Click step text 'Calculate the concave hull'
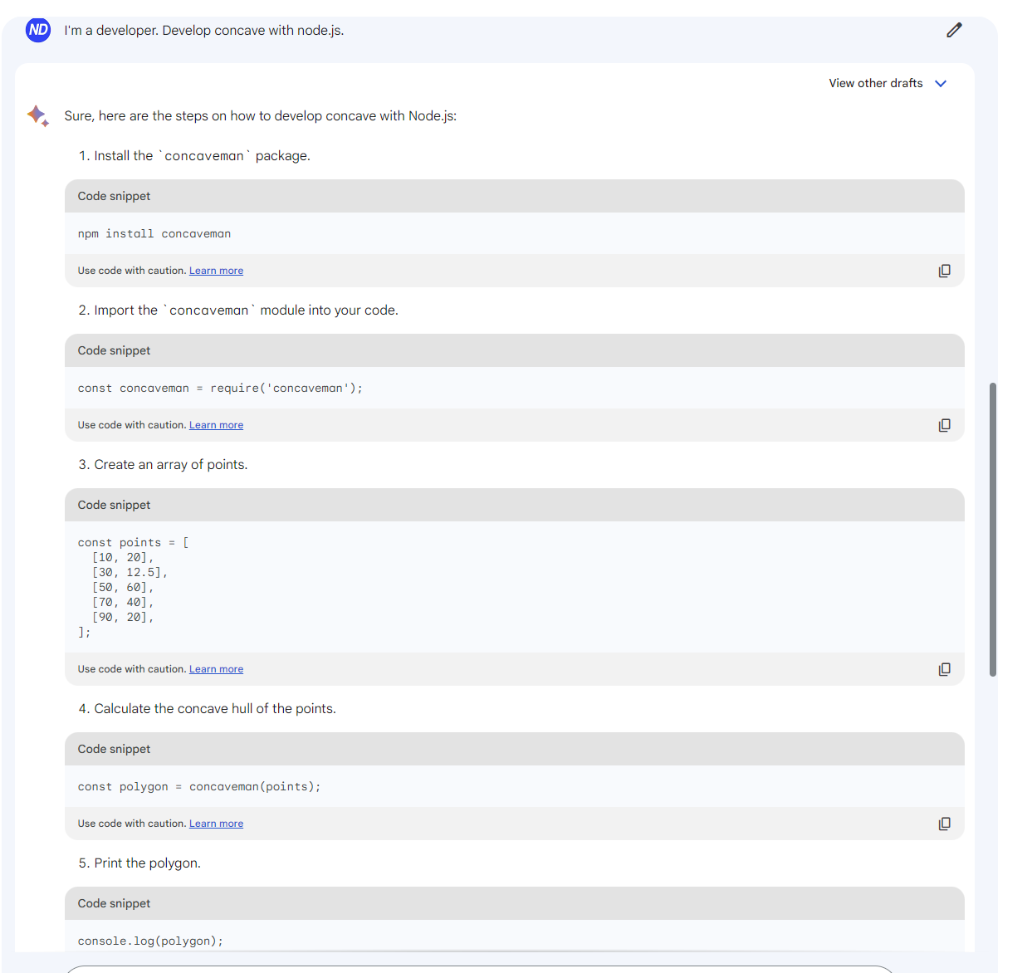The width and height of the screenshot is (1032, 973). (x=215, y=709)
